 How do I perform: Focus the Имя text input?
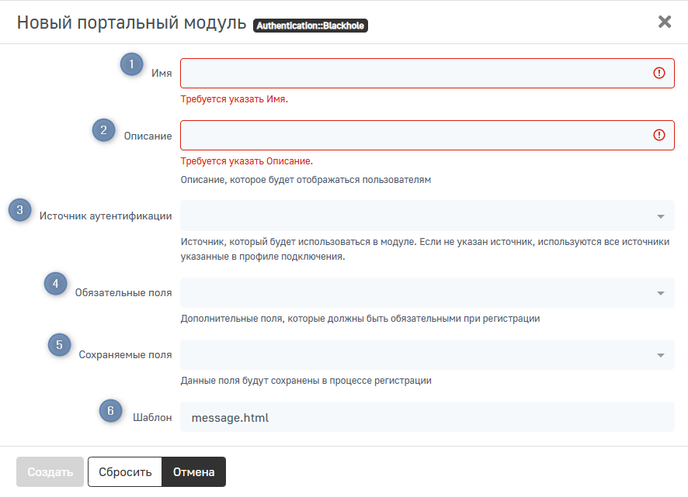coord(412,73)
